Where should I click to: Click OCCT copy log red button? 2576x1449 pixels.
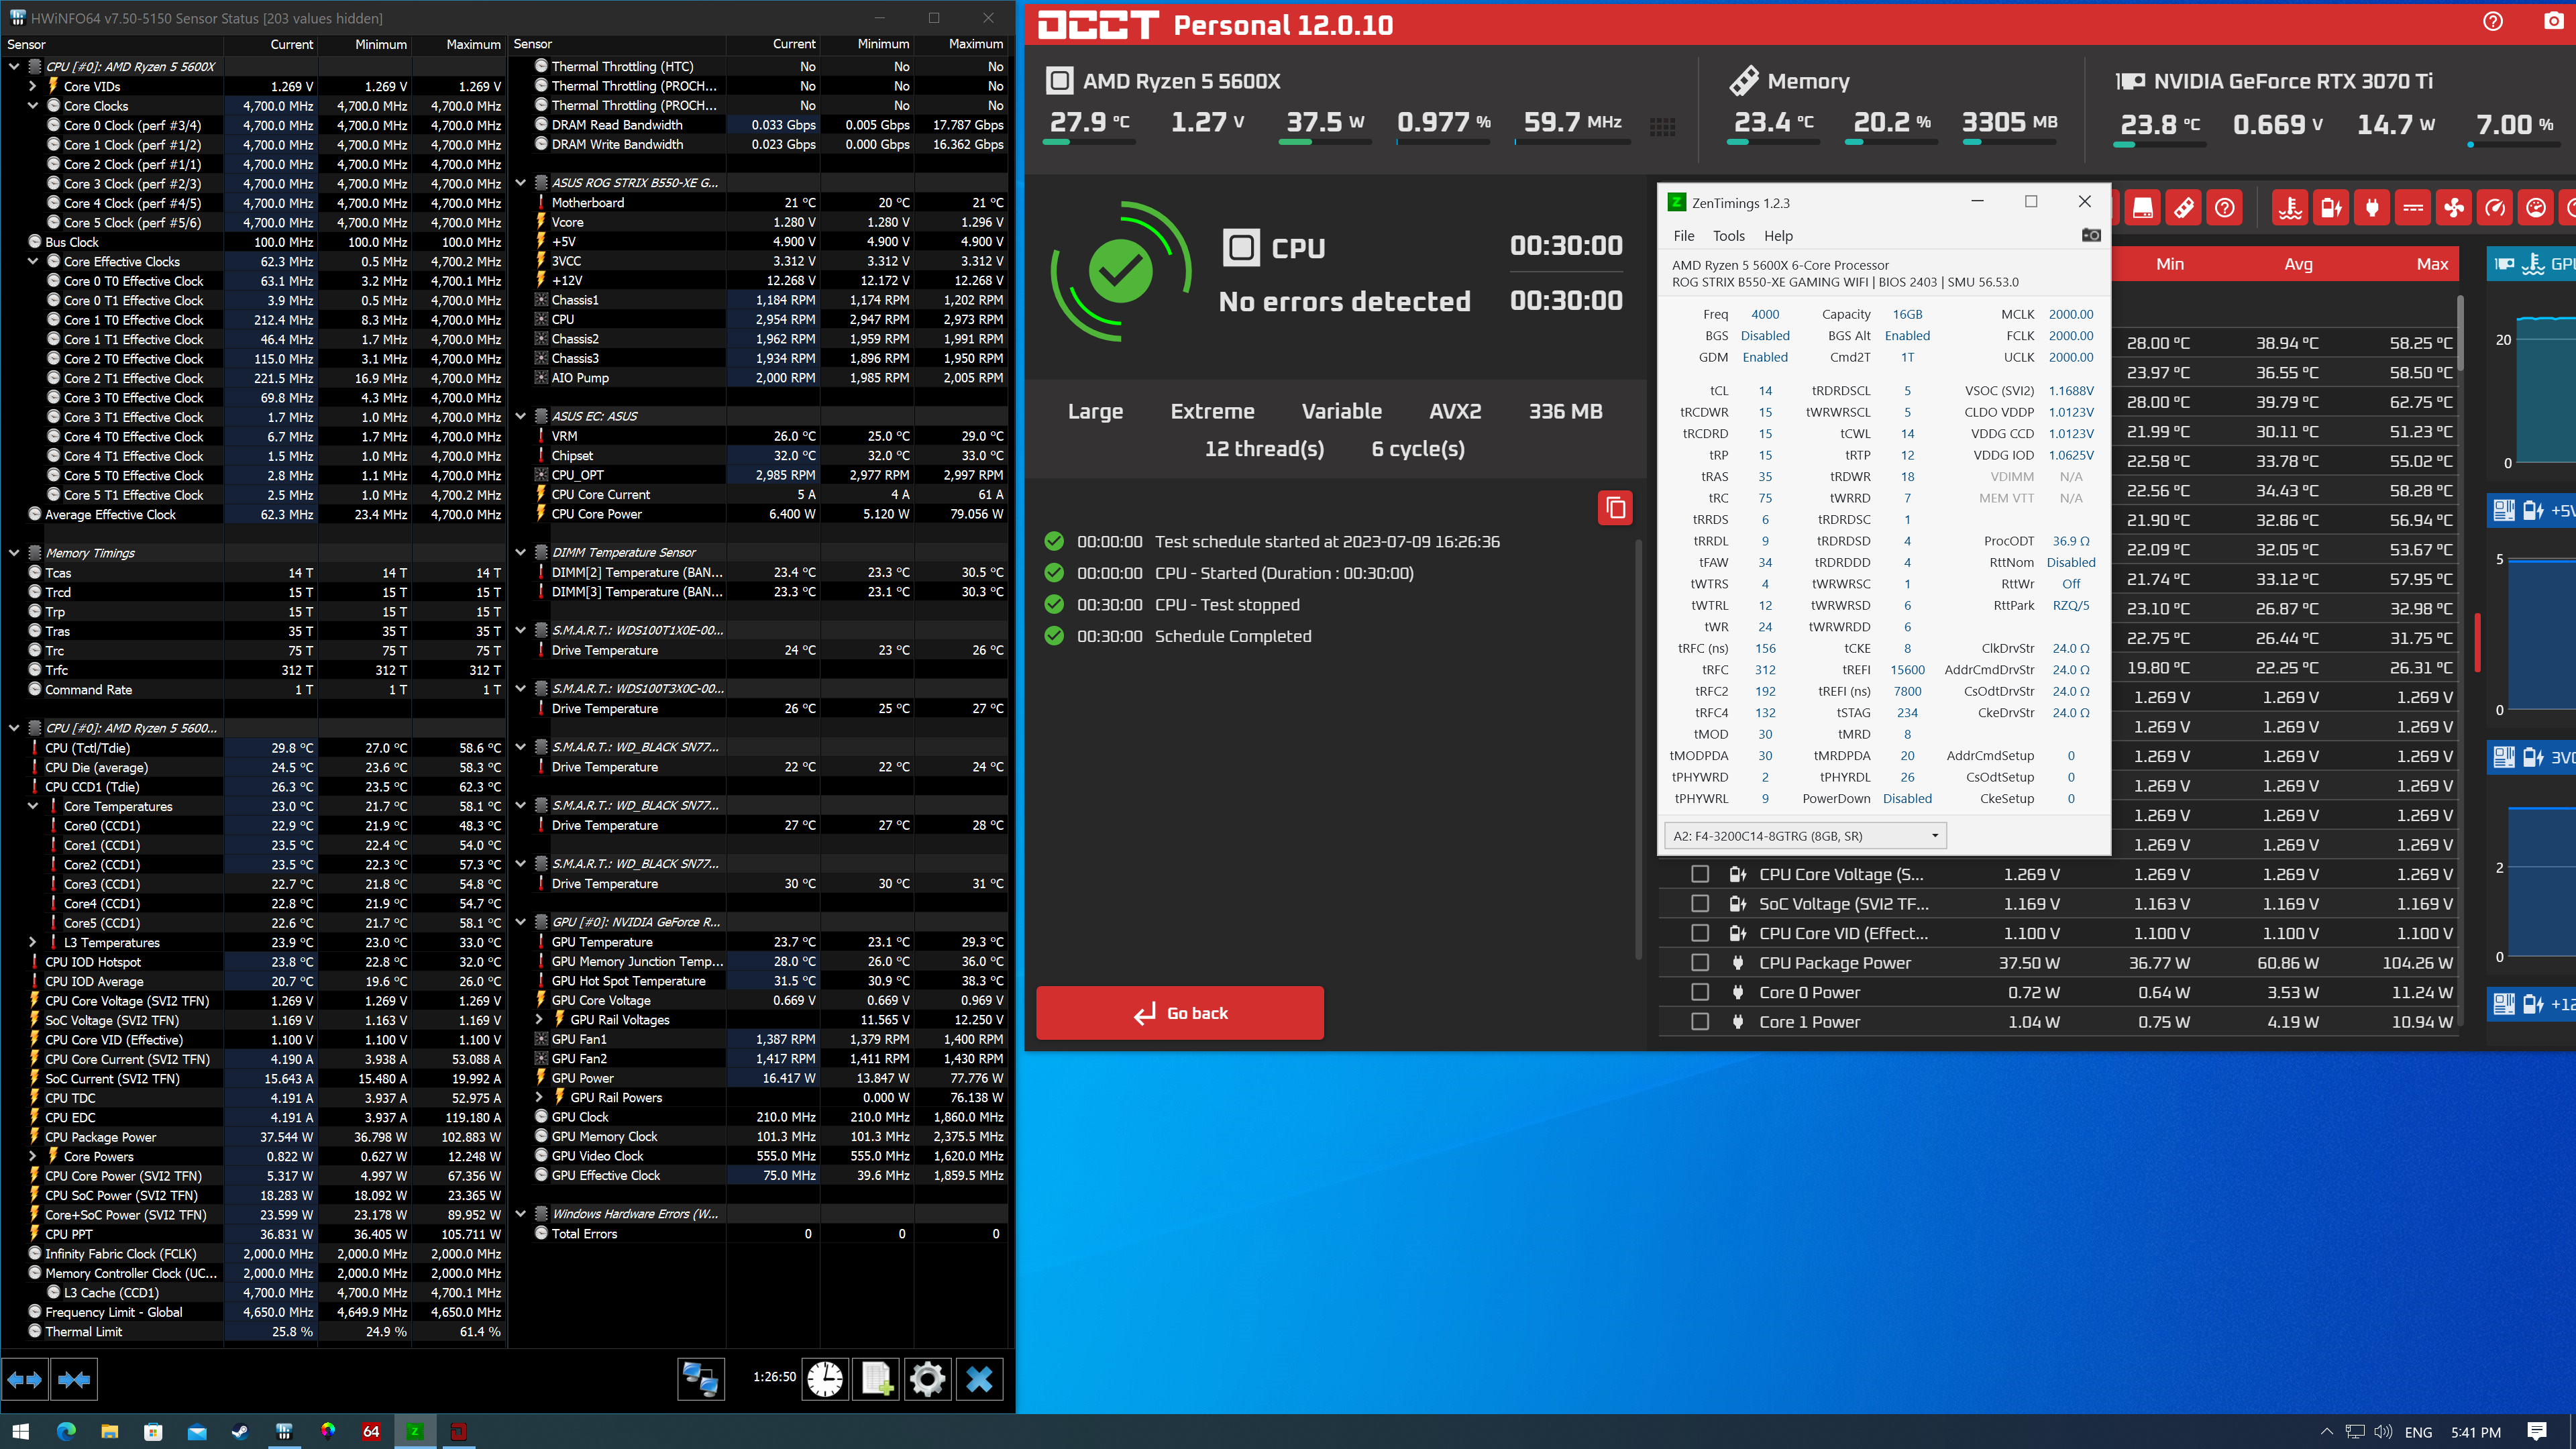click(1615, 508)
